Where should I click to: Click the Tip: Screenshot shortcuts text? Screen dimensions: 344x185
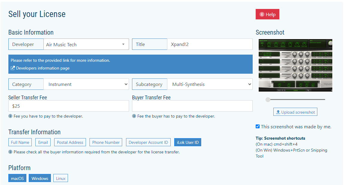[x=280, y=138]
